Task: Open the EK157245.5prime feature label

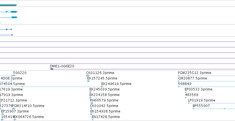Action: click(x=102, y=78)
